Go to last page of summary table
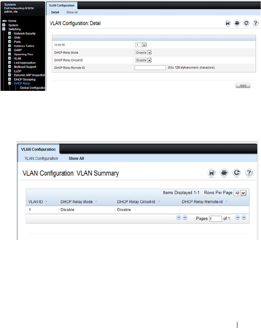The width and height of the screenshot is (261, 328). 243,218
